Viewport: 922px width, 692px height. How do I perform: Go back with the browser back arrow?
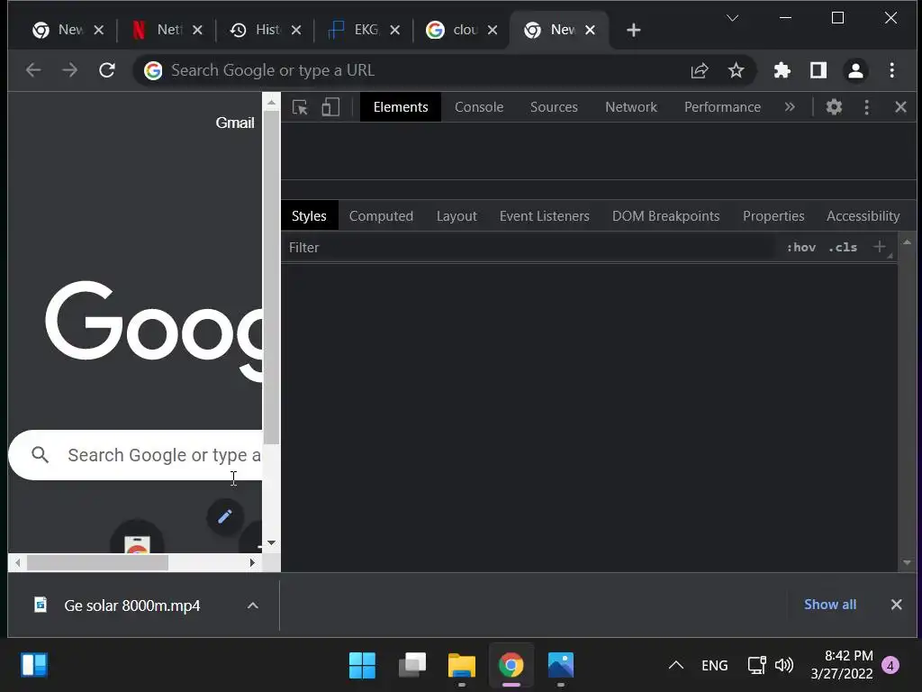(x=33, y=70)
